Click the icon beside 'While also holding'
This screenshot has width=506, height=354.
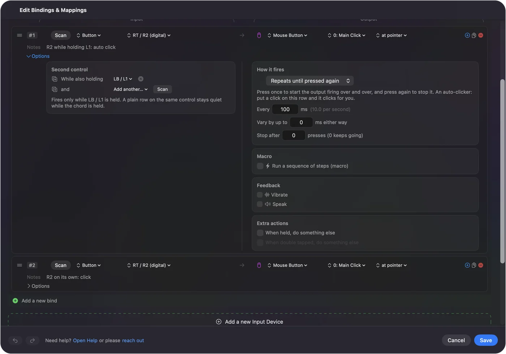55,79
